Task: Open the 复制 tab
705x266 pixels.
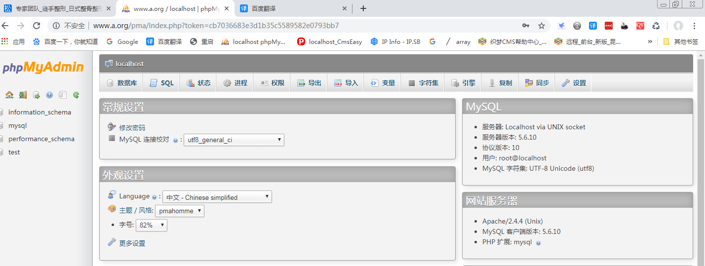Action: (x=500, y=83)
